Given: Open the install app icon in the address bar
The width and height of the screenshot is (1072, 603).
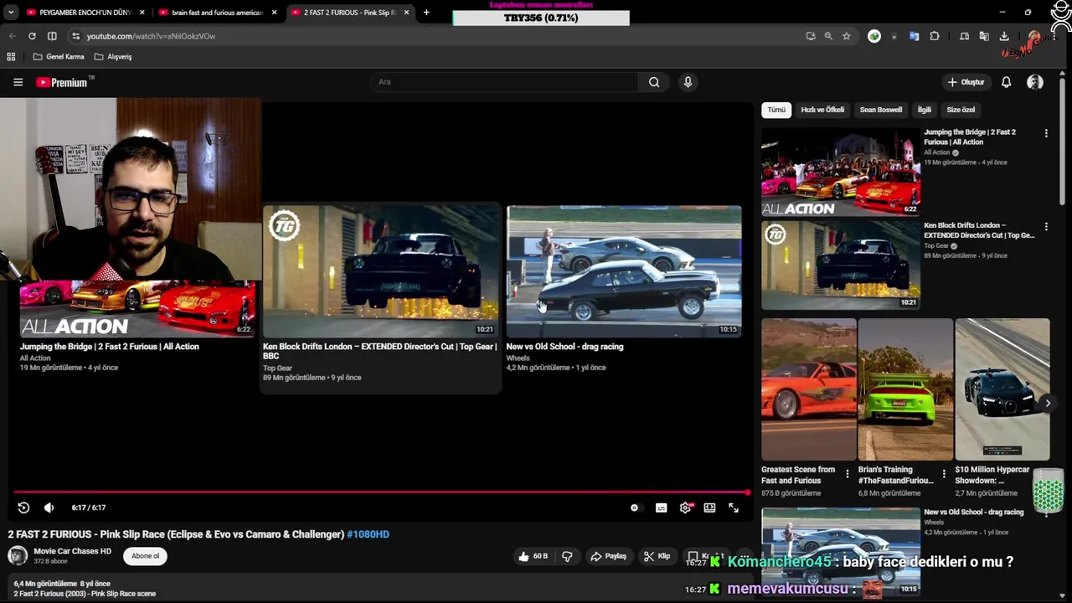Looking at the screenshot, I should (x=810, y=36).
